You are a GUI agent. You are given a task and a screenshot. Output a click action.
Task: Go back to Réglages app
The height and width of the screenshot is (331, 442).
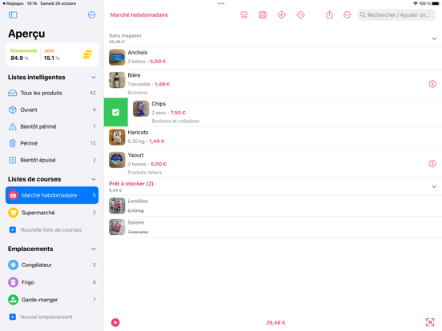[x=13, y=3]
